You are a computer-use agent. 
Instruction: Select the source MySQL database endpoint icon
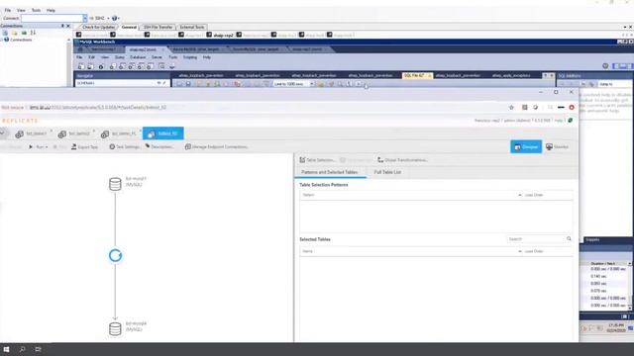click(115, 184)
